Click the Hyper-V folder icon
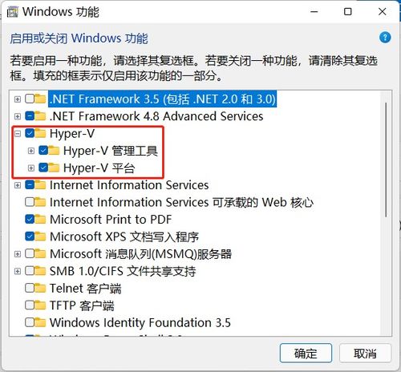The image size is (401, 372). pos(40,133)
